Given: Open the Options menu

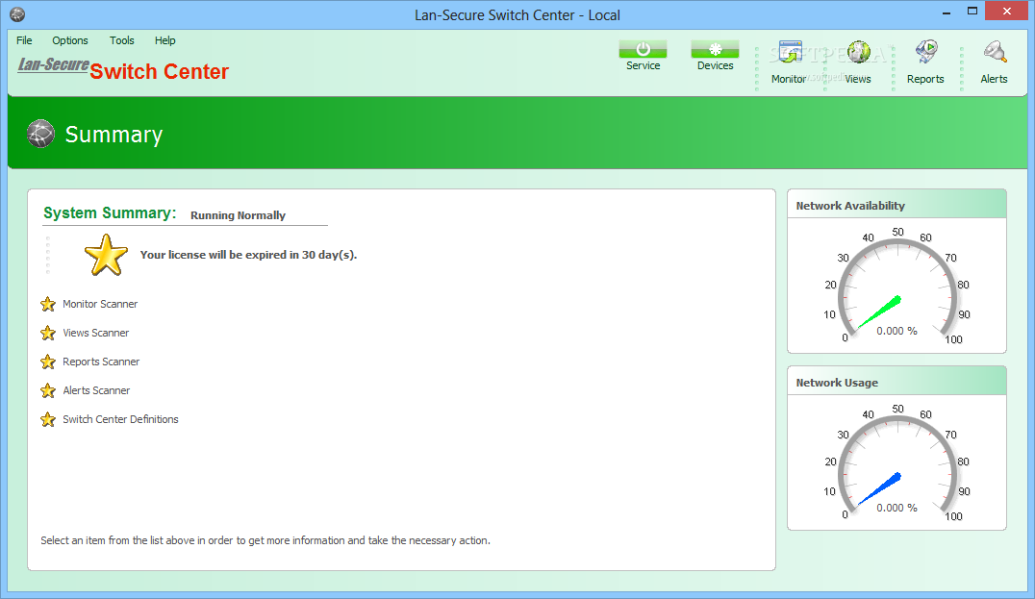Looking at the screenshot, I should pyautogui.click(x=70, y=40).
